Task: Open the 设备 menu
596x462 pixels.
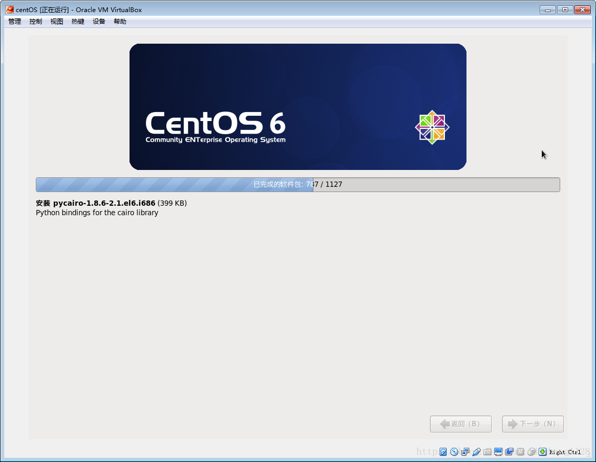Action: [99, 22]
